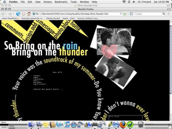Screen dimensions: 172x129
Task: Click the 'about me goes here' text
Action: 48,89
